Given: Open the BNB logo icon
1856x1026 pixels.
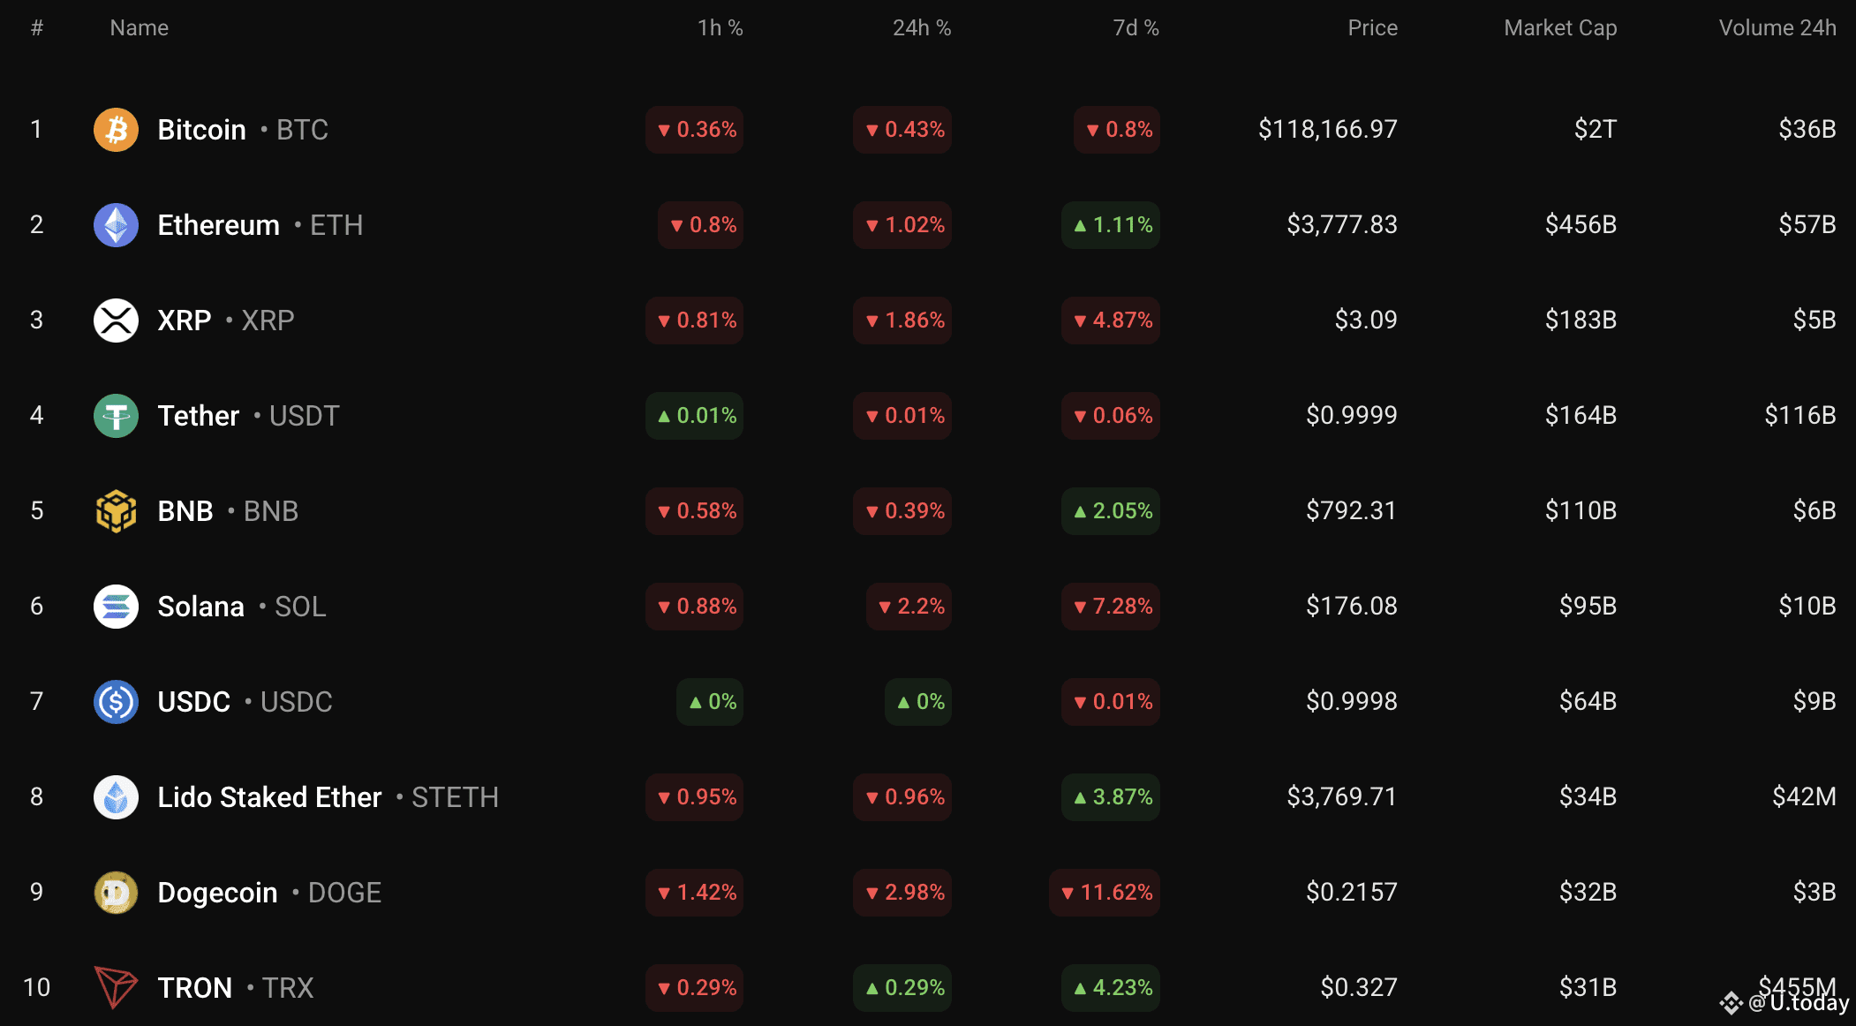Looking at the screenshot, I should [116, 511].
